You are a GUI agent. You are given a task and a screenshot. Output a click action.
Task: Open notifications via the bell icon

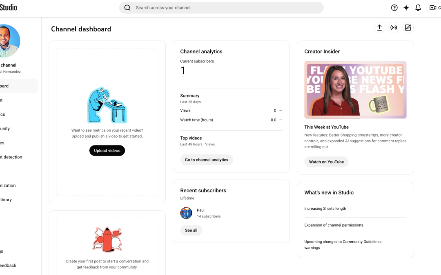point(418,7)
